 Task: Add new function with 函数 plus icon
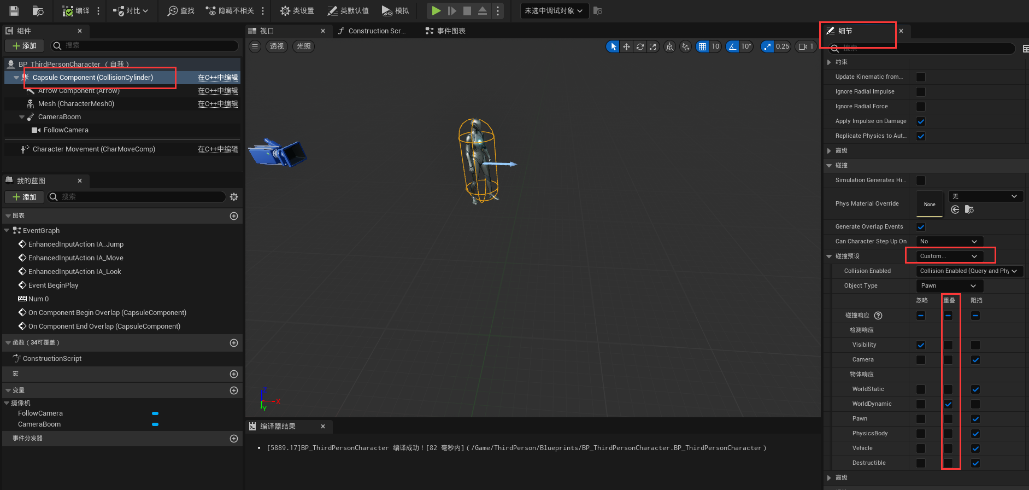click(234, 343)
